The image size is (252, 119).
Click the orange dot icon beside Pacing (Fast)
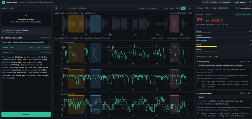(198, 62)
